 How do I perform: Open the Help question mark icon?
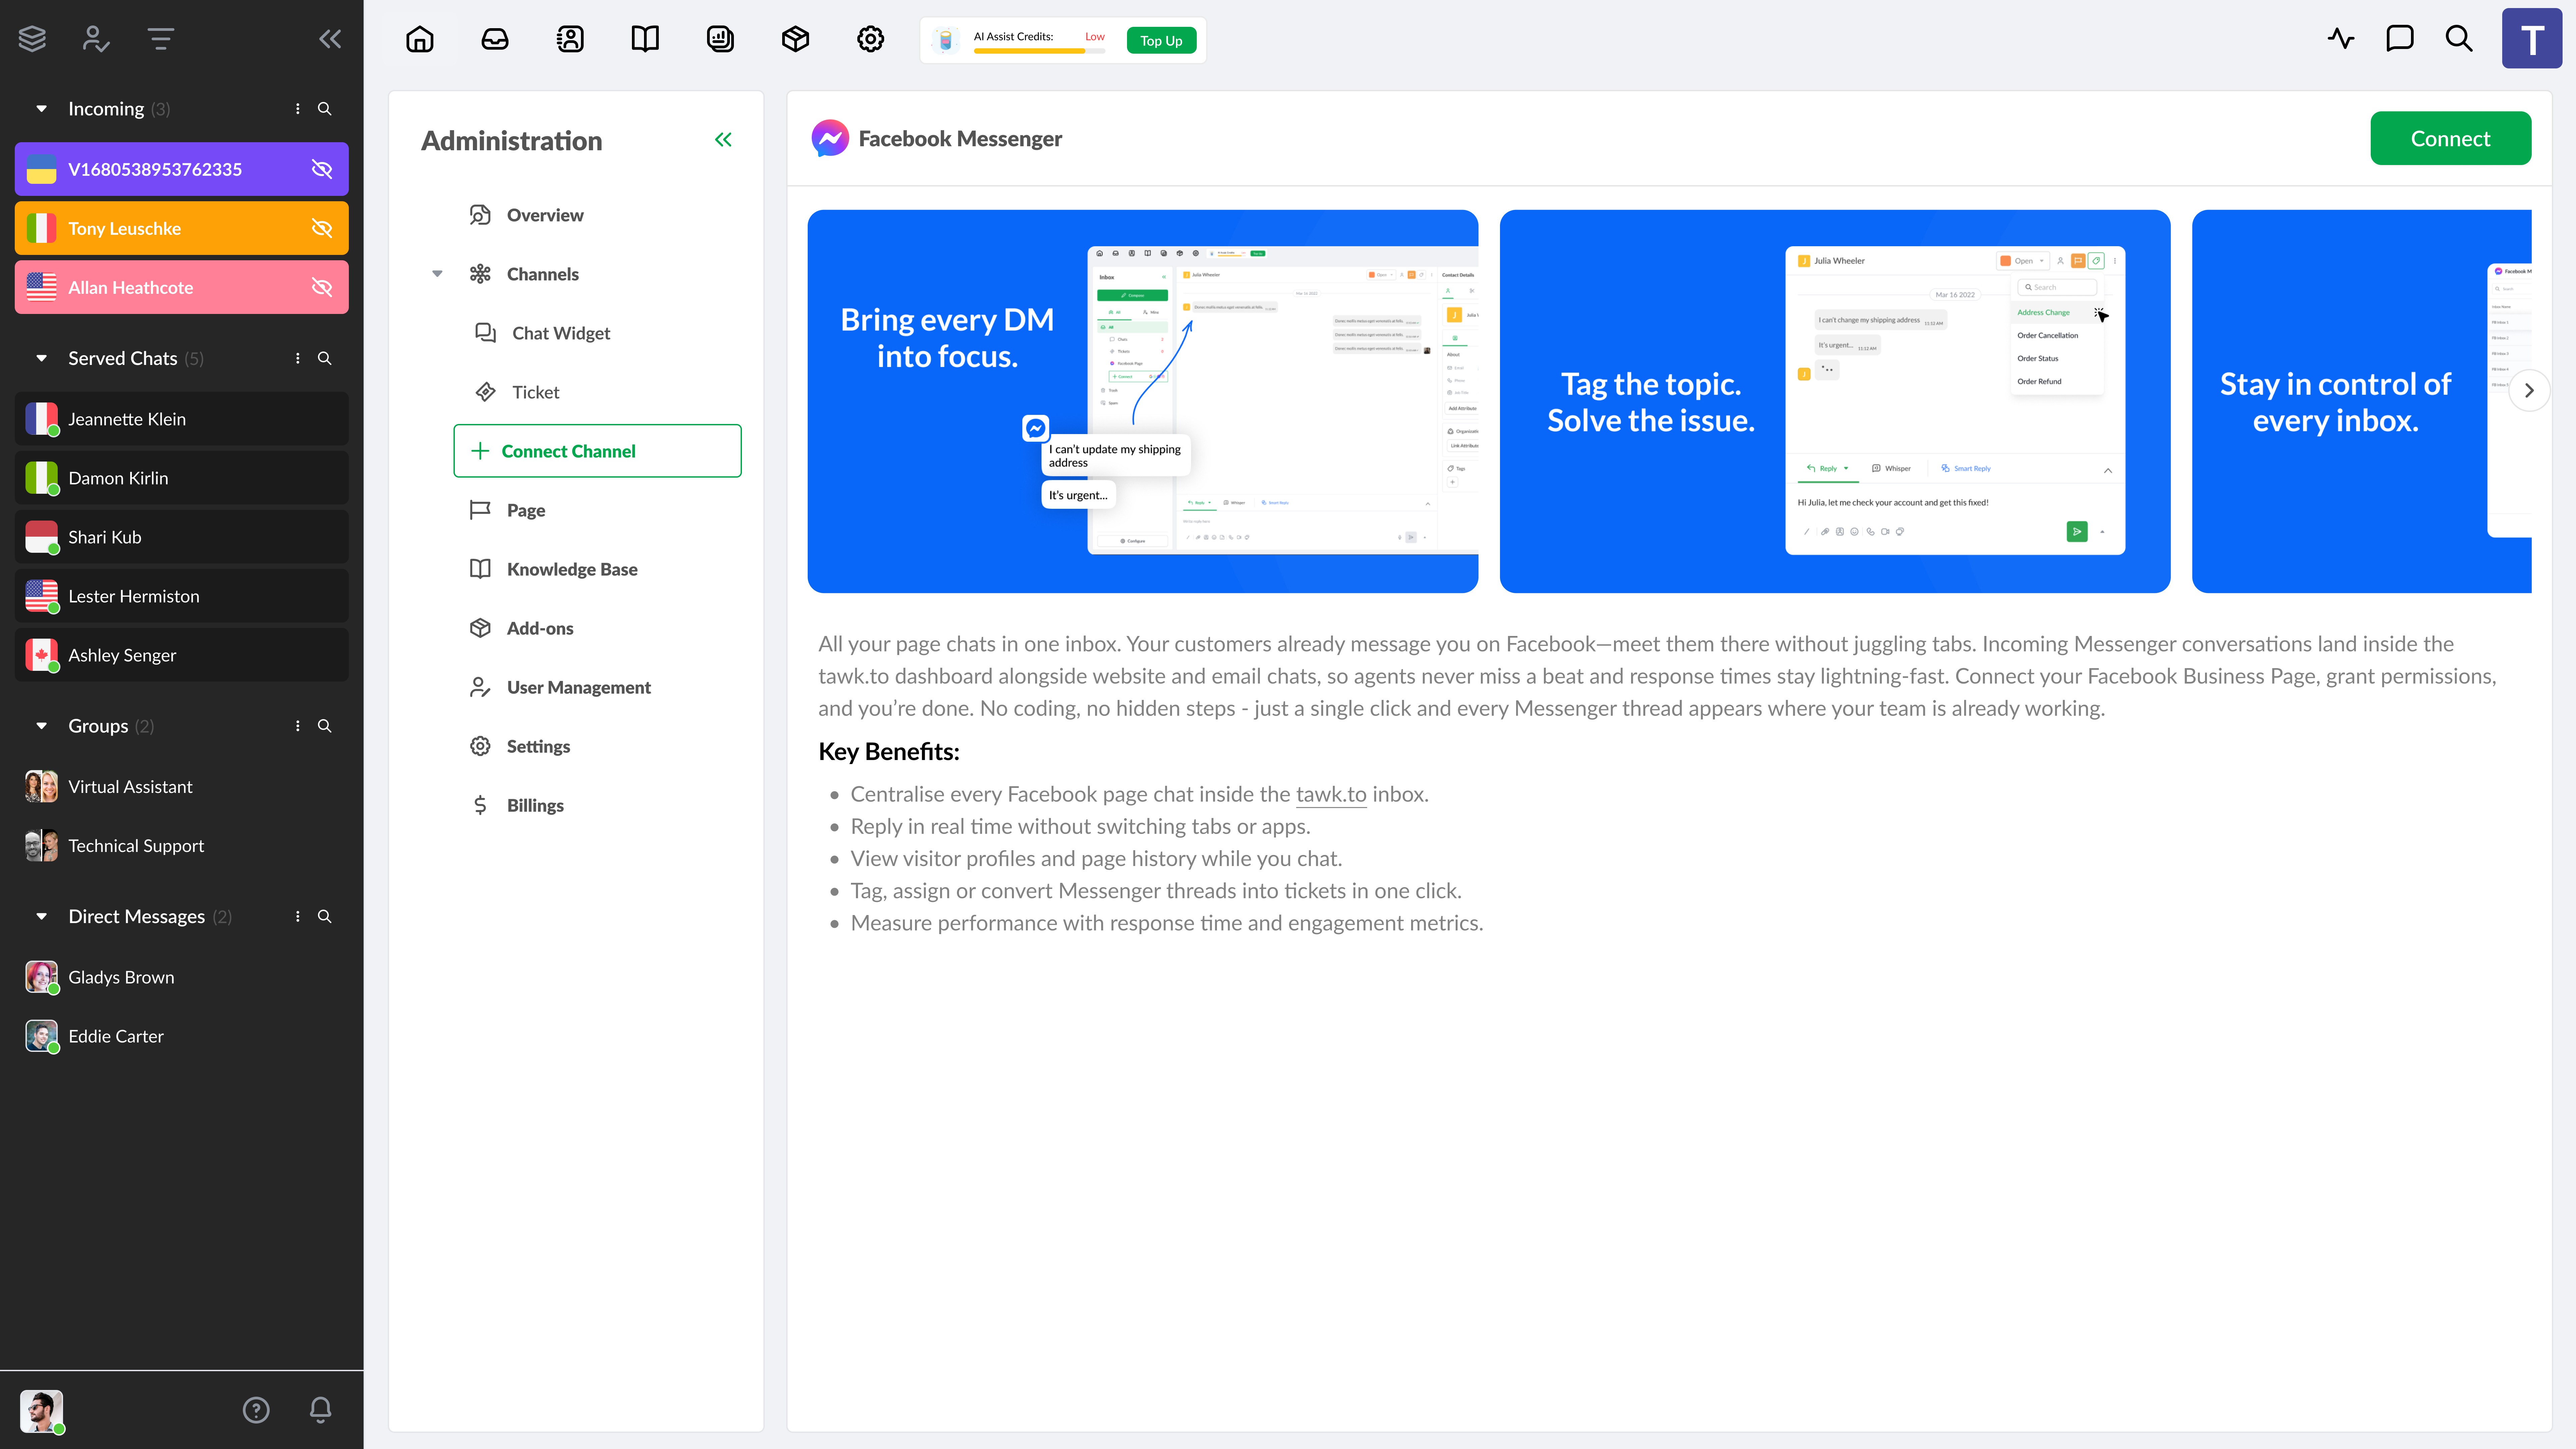(x=256, y=1410)
